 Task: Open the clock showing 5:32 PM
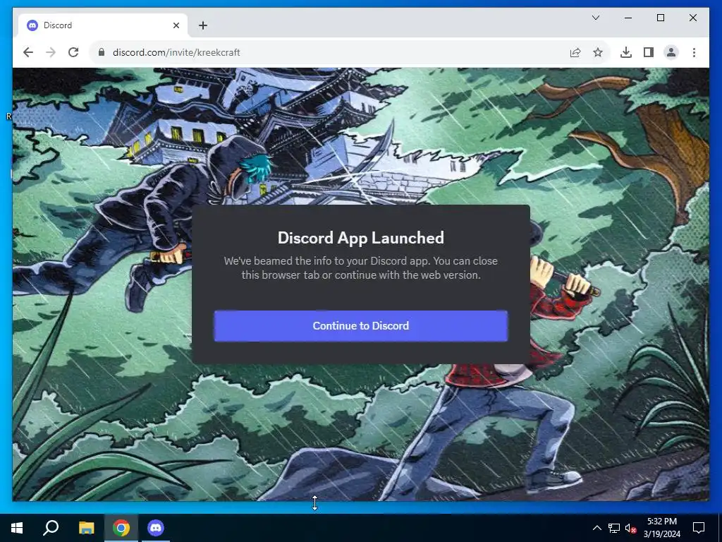coord(661,528)
